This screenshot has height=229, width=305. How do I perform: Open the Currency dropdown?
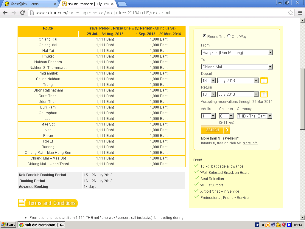(x=254, y=116)
